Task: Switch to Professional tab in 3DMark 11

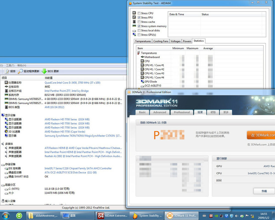Action: pyautogui.click(x=182, y=112)
